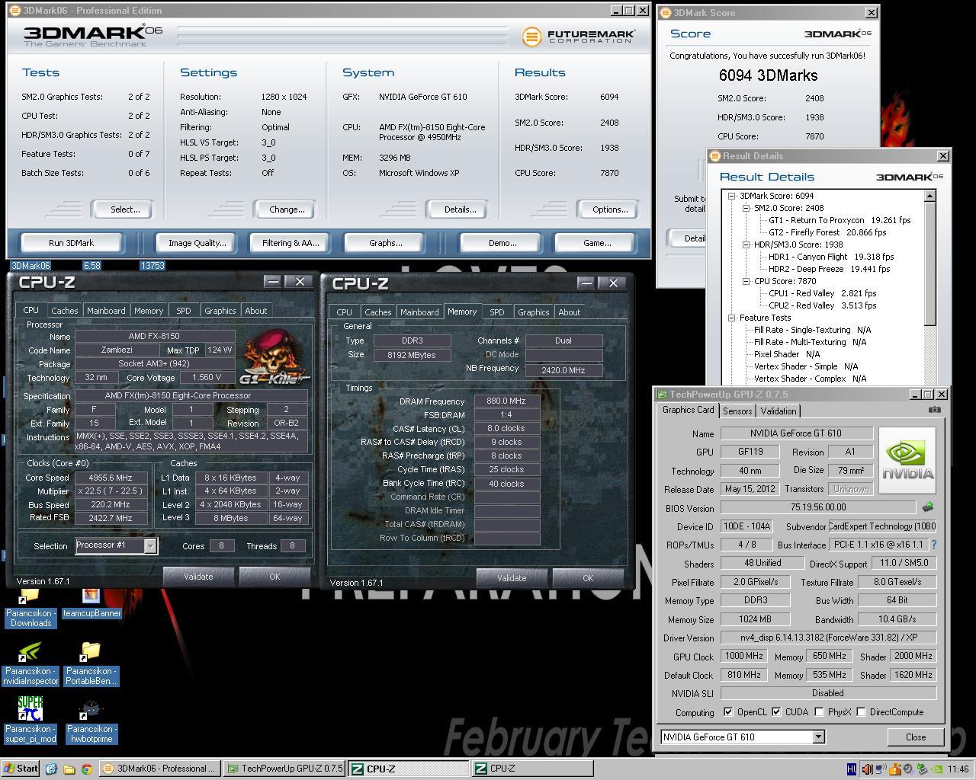The image size is (976, 780).
Task: Click Validate in left CPU-Z window
Action: point(198,577)
